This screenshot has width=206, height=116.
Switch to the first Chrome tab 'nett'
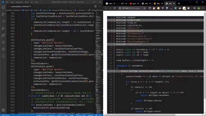coord(110,4)
